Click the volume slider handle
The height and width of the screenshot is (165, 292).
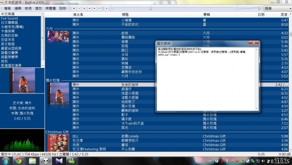pyautogui.click(x=259, y=8)
